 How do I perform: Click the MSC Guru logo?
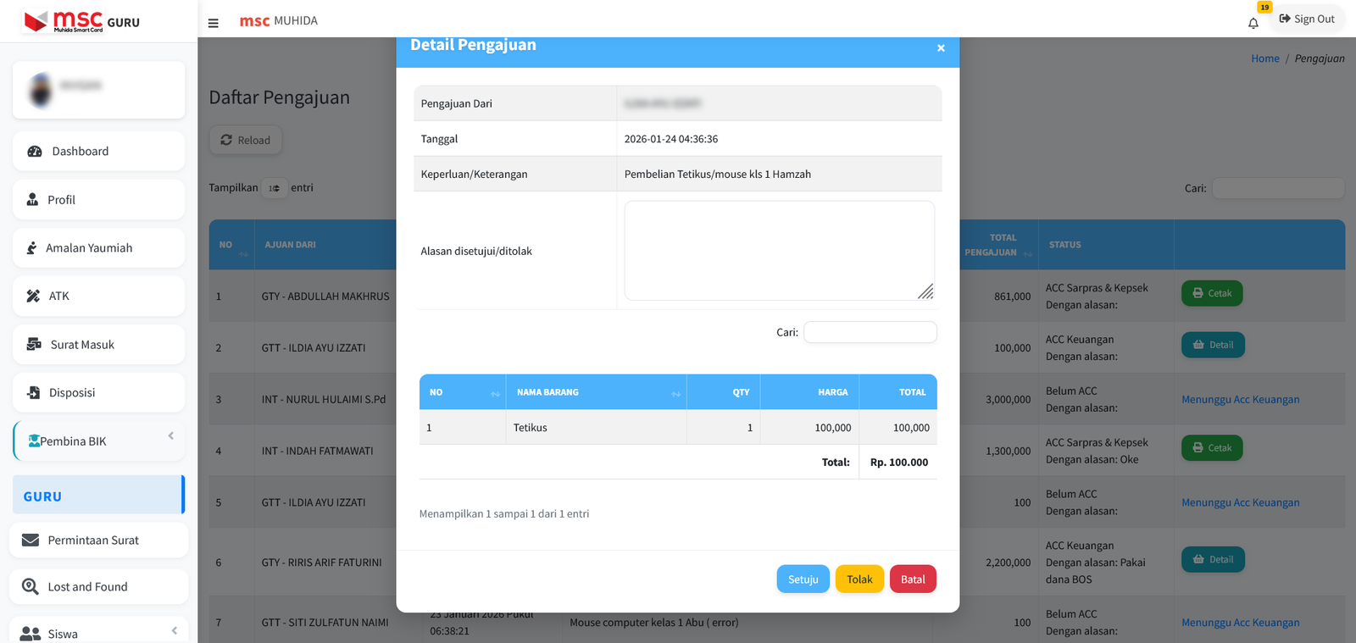[82, 21]
